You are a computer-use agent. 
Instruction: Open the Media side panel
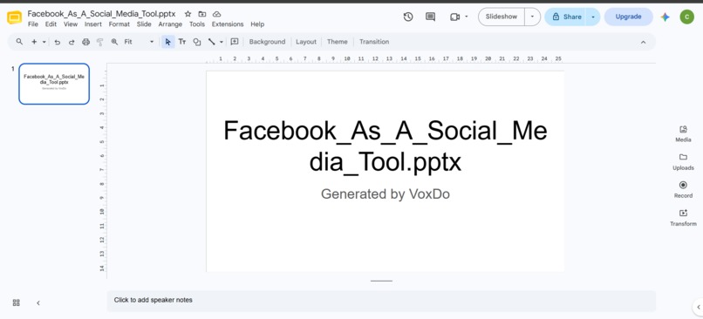pyautogui.click(x=683, y=134)
